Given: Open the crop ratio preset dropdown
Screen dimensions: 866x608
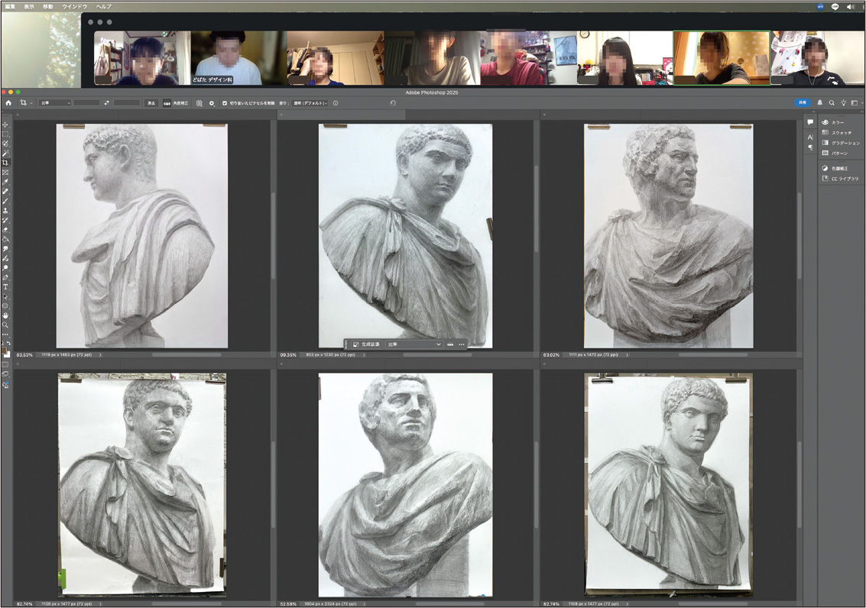Looking at the screenshot, I should [55, 103].
